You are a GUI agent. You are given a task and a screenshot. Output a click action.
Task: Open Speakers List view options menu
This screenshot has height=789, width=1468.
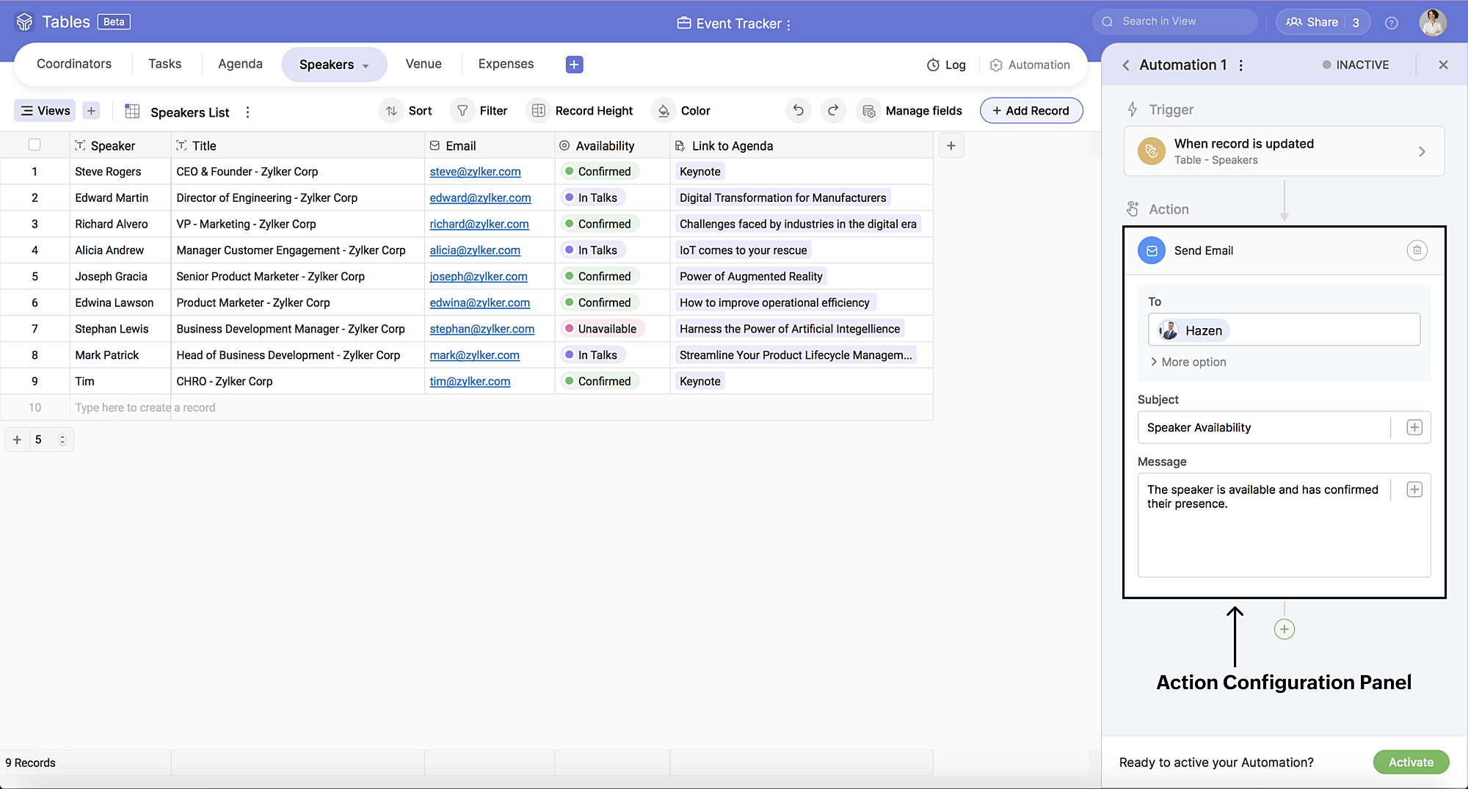click(x=247, y=112)
